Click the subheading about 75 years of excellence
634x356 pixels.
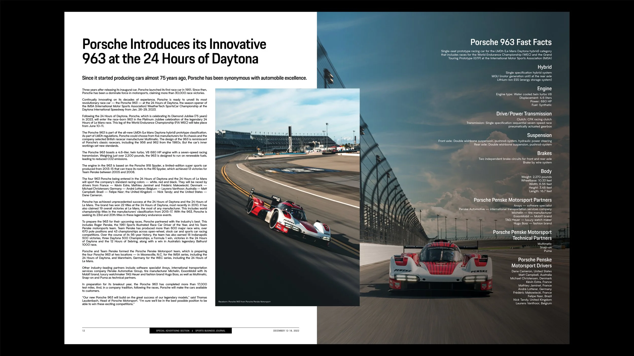(x=194, y=78)
